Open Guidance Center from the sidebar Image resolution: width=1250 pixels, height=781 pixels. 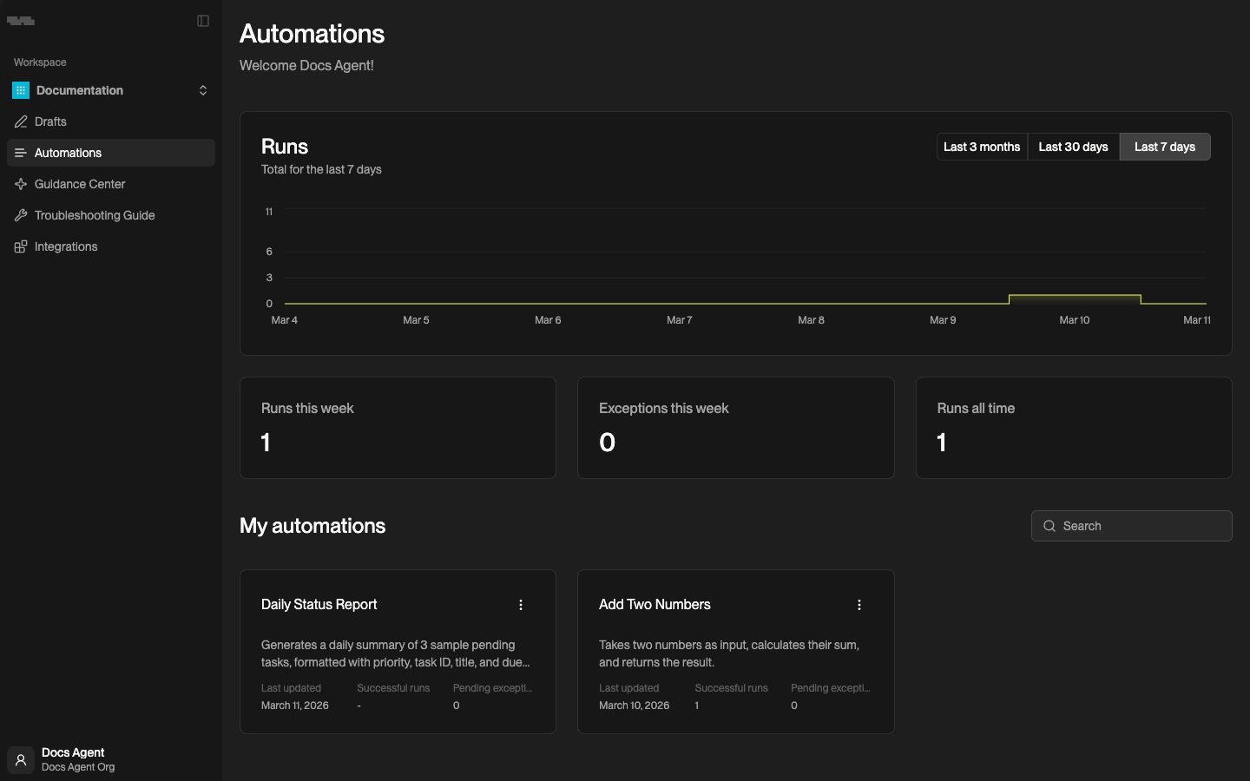[80, 184]
